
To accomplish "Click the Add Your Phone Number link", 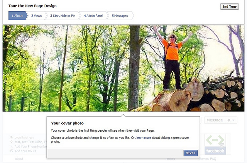I will click(x=30, y=146).
